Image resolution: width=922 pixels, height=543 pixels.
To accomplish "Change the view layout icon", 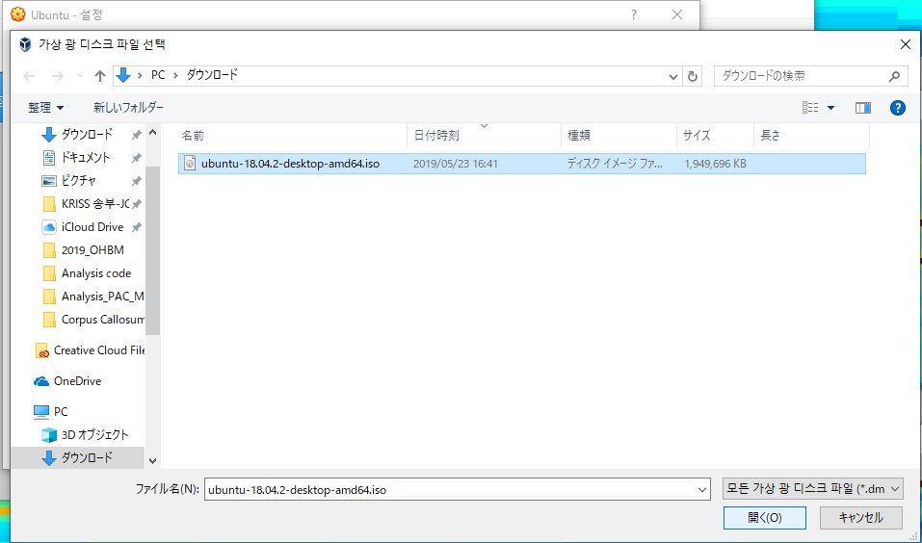I will pyautogui.click(x=810, y=108).
